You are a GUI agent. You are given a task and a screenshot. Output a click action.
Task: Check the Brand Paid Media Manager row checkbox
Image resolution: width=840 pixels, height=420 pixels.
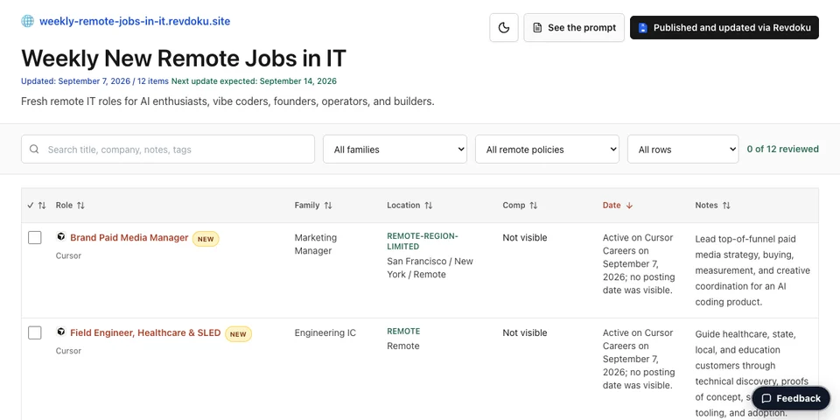pyautogui.click(x=35, y=237)
